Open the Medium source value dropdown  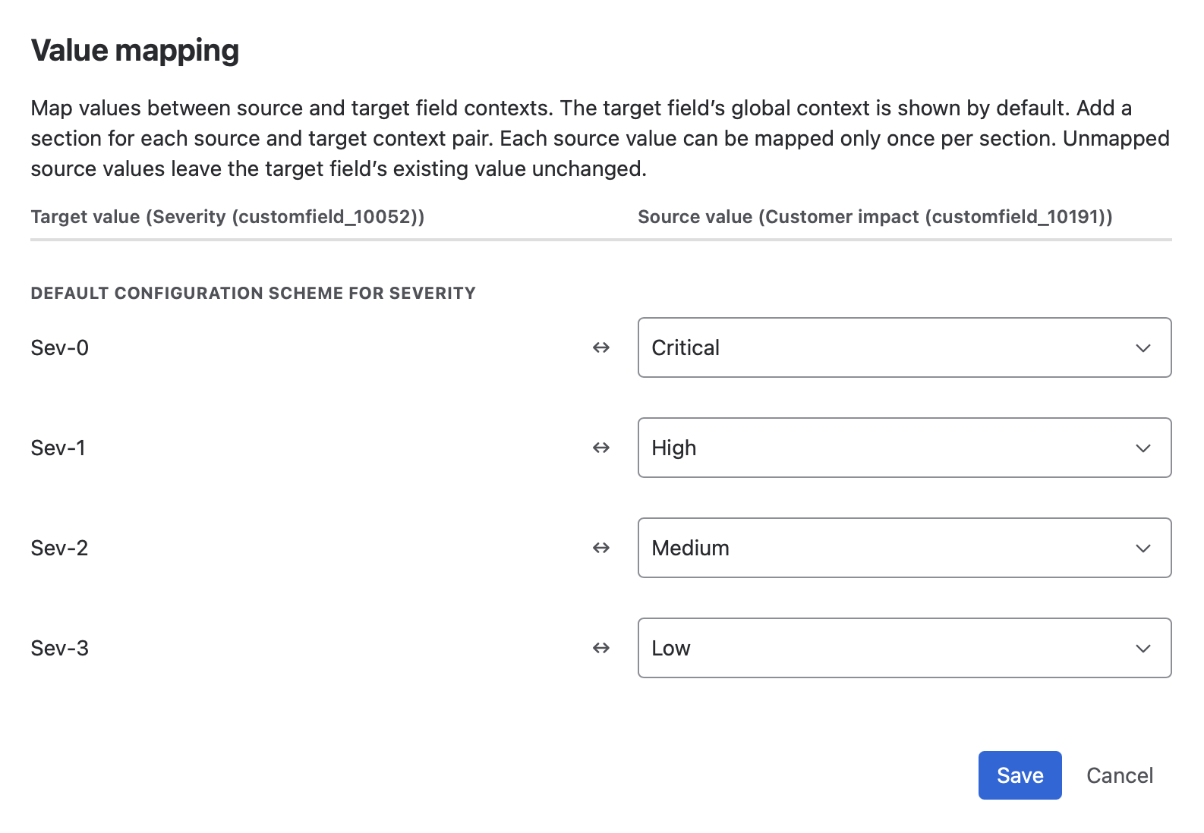pos(904,548)
